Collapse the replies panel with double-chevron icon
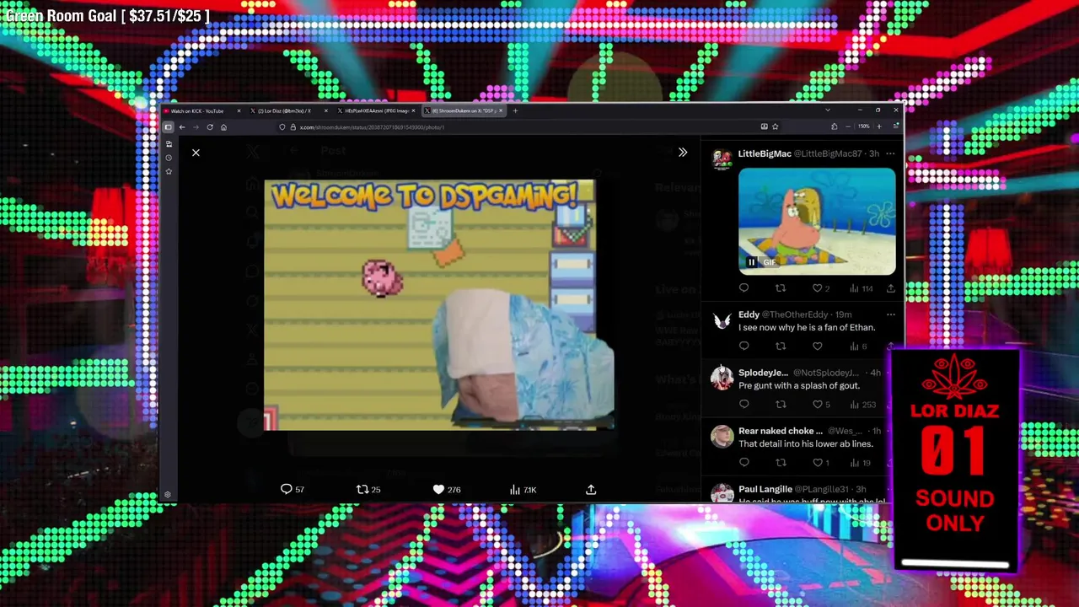The image size is (1079, 607). pyautogui.click(x=683, y=153)
